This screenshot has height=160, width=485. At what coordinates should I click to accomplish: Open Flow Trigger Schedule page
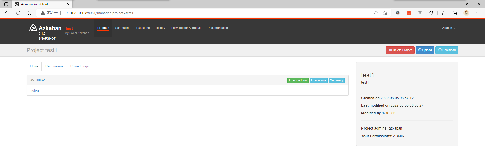(x=186, y=28)
